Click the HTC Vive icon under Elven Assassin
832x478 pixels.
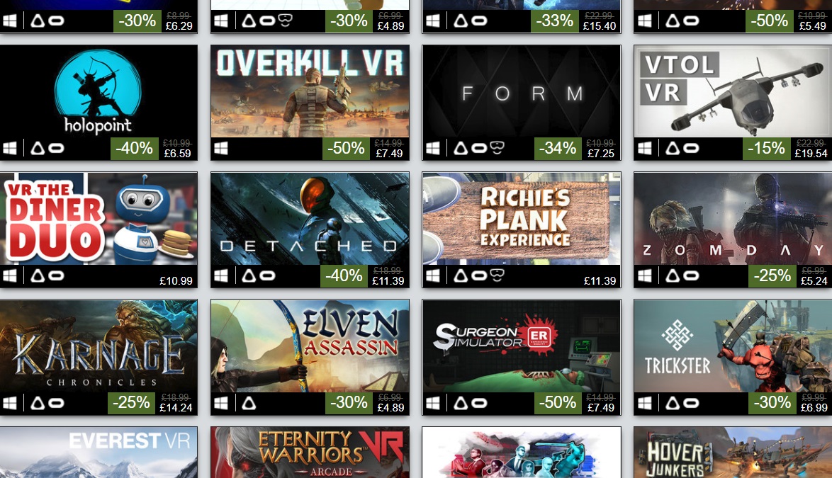pyautogui.click(x=249, y=403)
